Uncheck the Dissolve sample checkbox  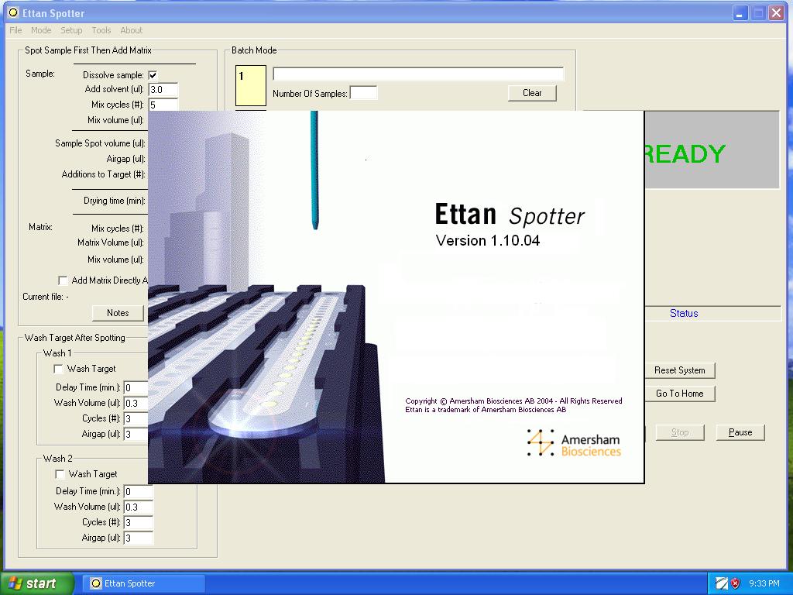click(x=152, y=74)
